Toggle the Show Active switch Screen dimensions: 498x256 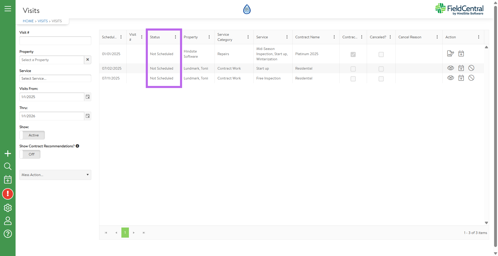point(32,135)
